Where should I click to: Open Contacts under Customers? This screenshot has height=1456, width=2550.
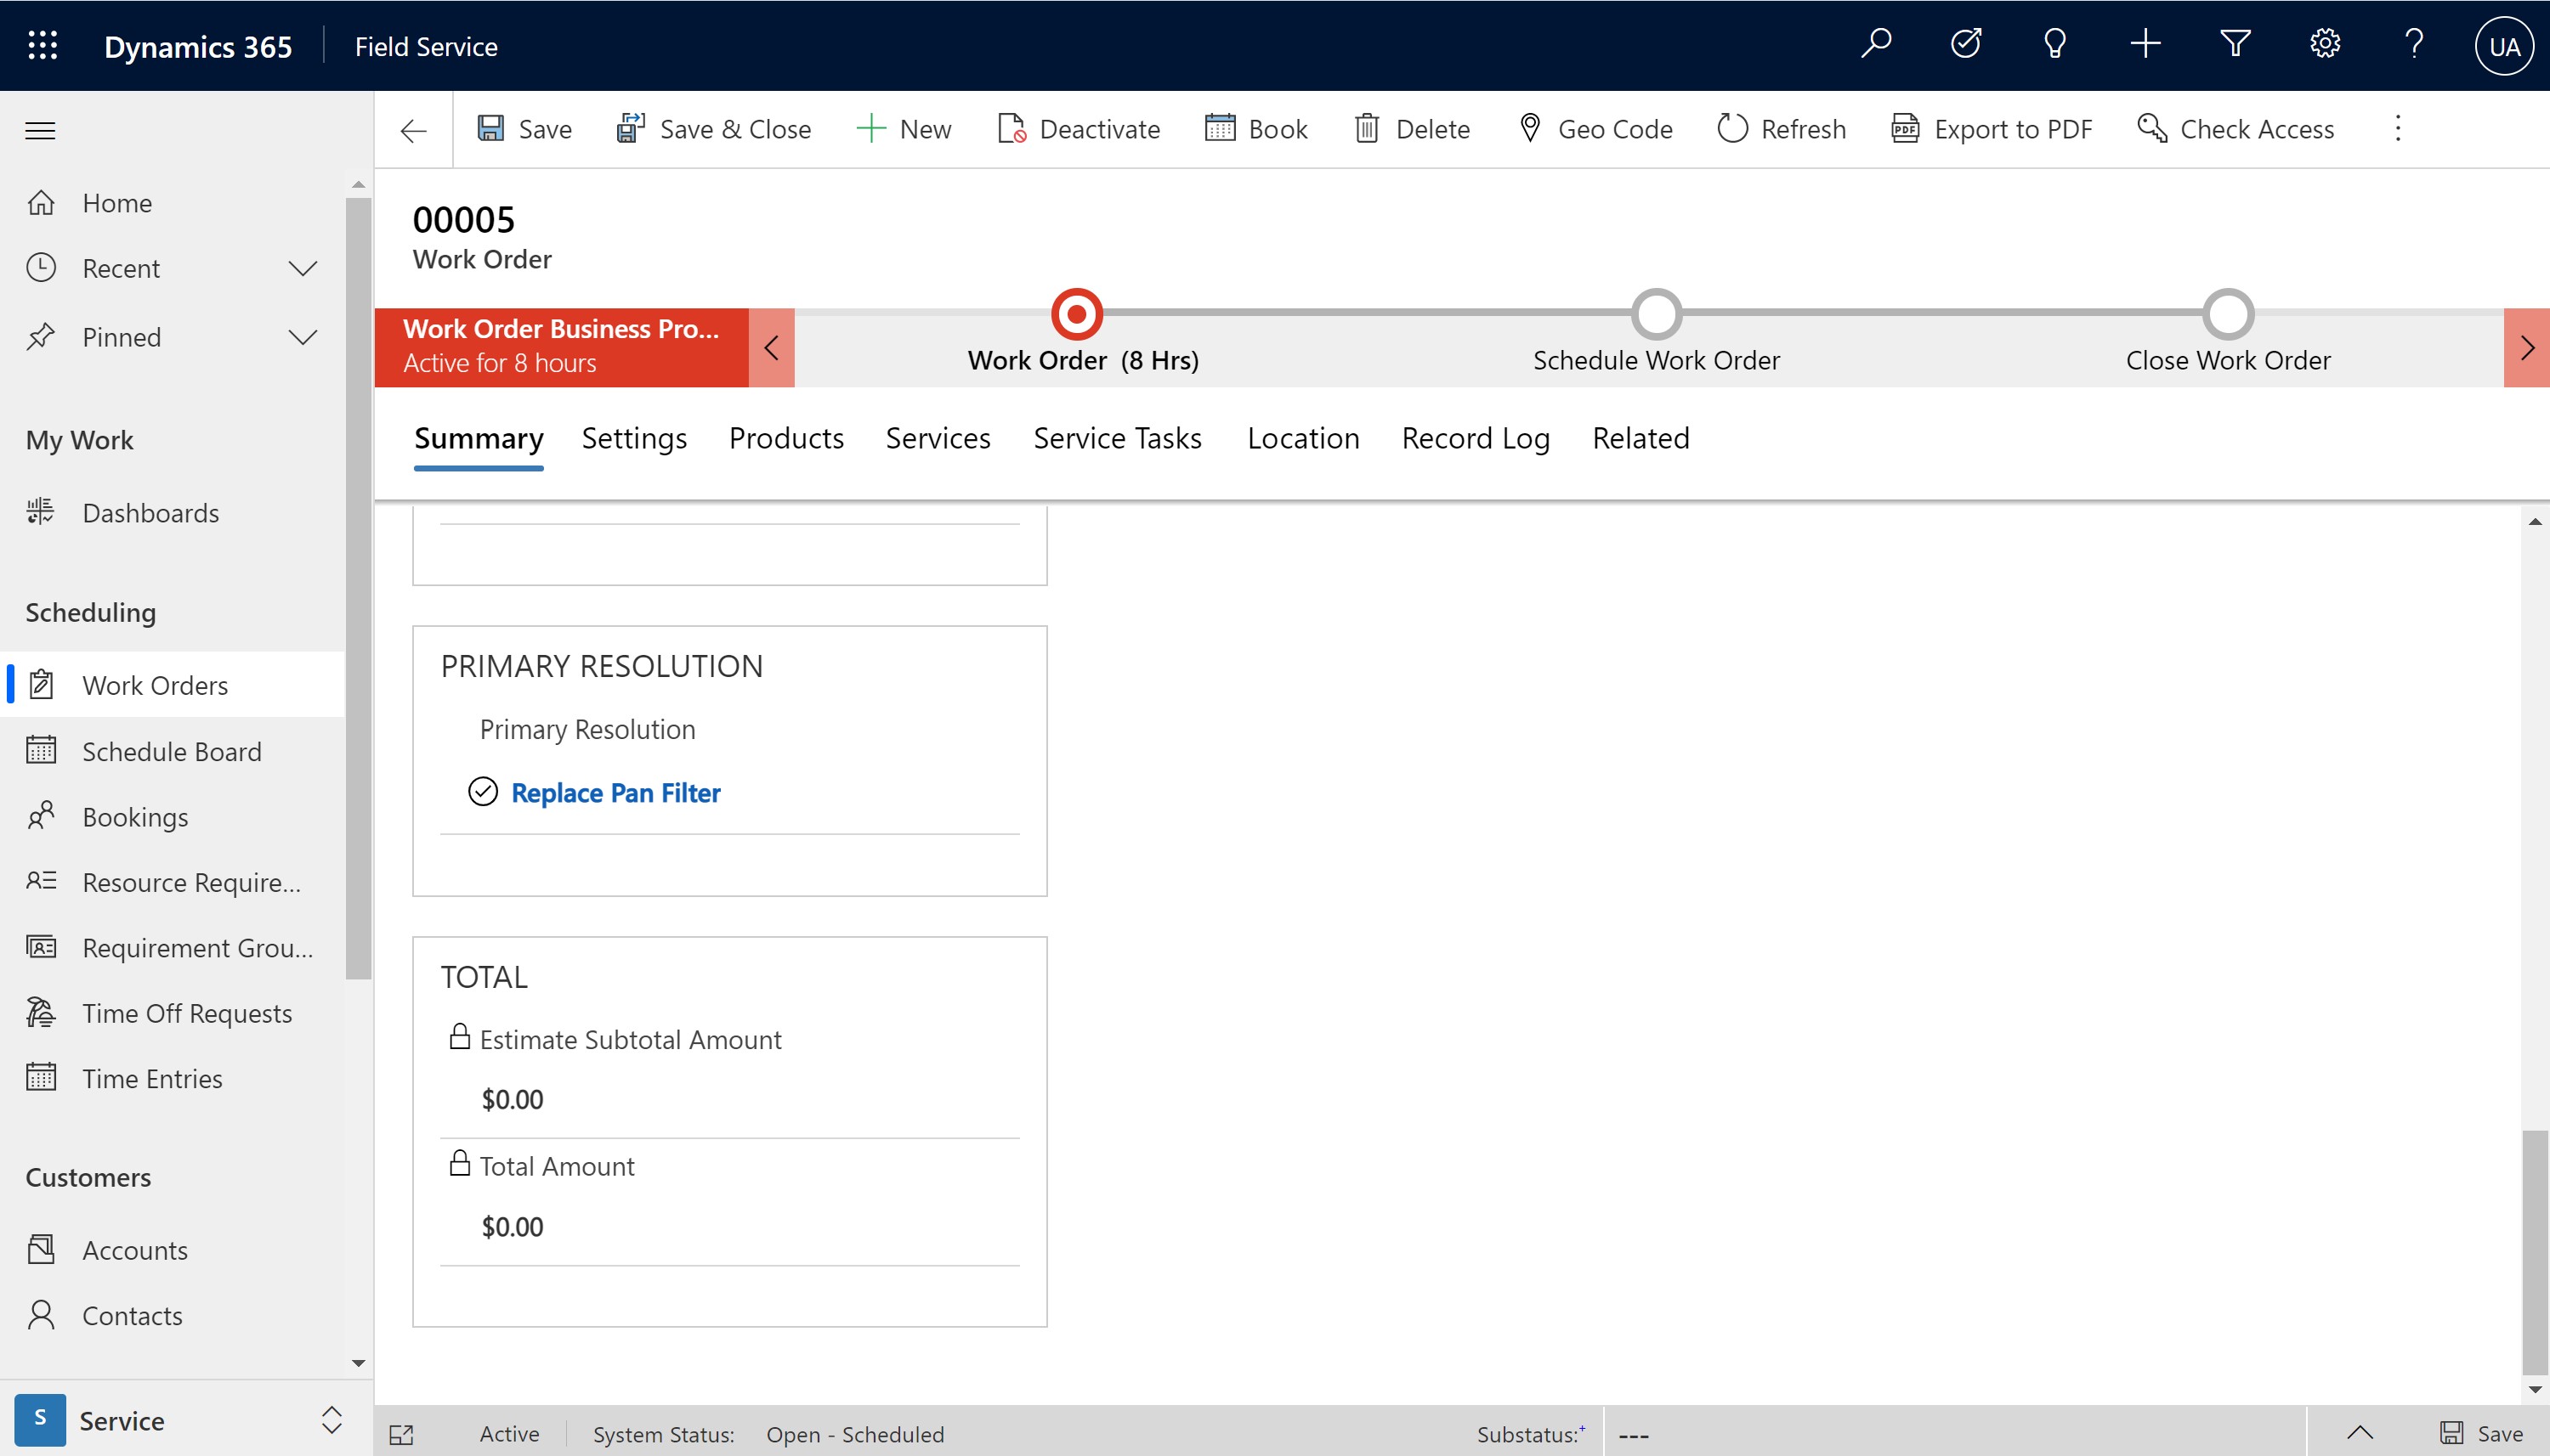click(x=172, y=1315)
